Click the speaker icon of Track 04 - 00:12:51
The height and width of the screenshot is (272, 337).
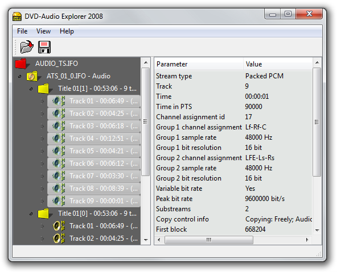59,139
